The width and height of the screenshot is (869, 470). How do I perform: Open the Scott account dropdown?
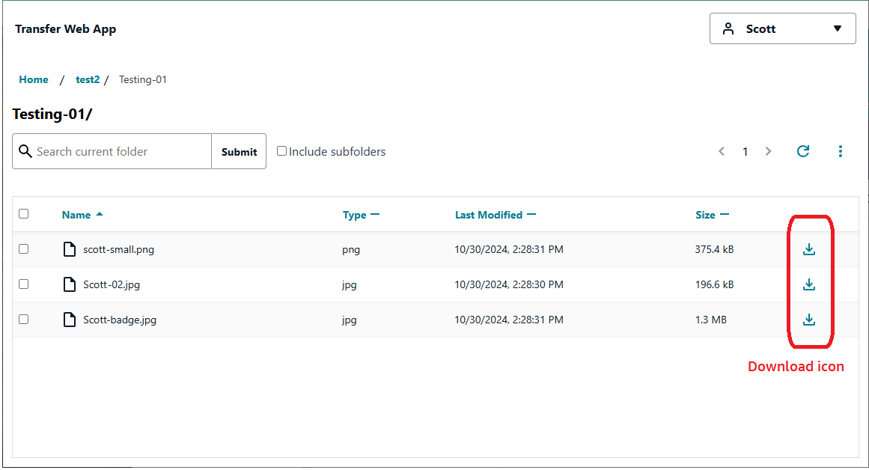point(837,28)
